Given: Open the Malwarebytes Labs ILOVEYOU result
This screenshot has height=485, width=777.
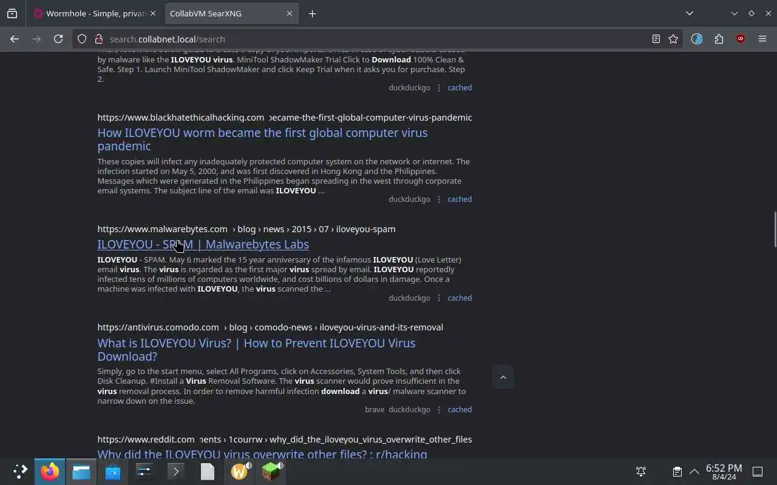Looking at the screenshot, I should click(x=203, y=244).
